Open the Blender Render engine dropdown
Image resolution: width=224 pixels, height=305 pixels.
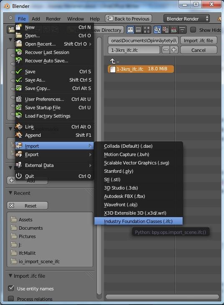click(186, 19)
